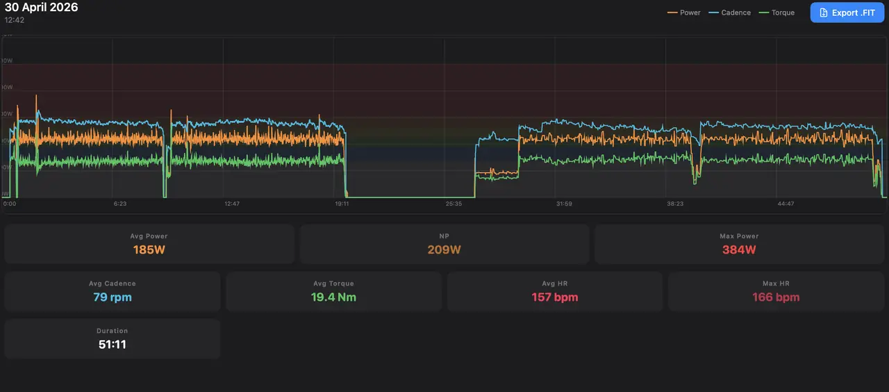Select the NP 209W card
This screenshot has height=392, width=889.
click(x=444, y=244)
